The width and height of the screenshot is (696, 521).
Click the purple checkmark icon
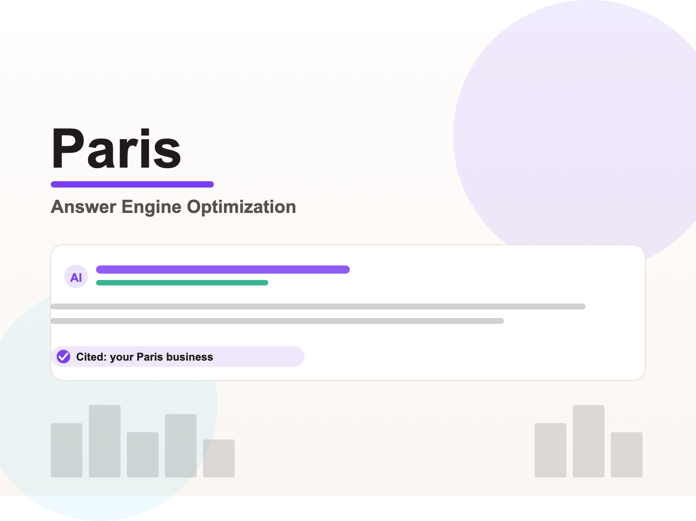coord(63,357)
